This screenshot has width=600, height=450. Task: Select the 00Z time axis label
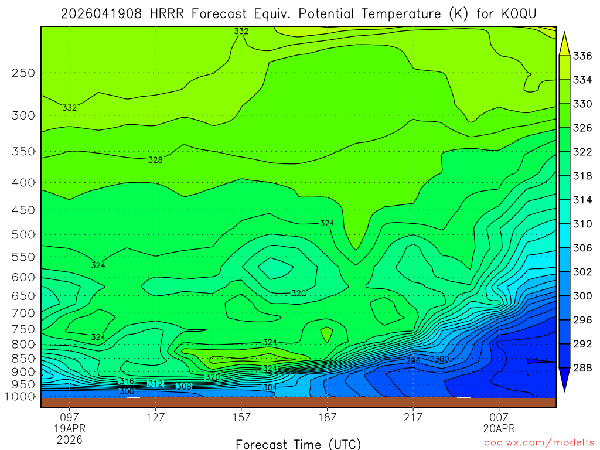[x=499, y=417]
